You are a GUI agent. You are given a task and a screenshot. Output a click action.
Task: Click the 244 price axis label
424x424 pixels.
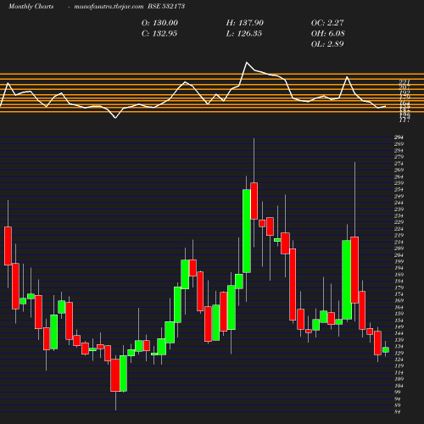[x=399, y=203]
